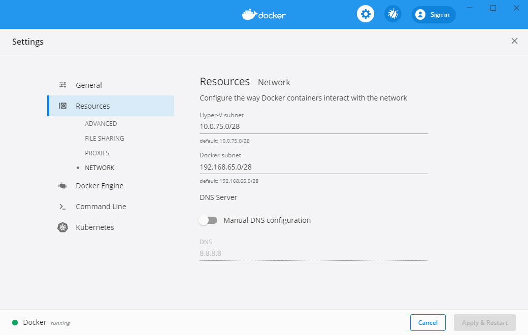
Task: Click the Apply & Restart button
Action: 484,322
